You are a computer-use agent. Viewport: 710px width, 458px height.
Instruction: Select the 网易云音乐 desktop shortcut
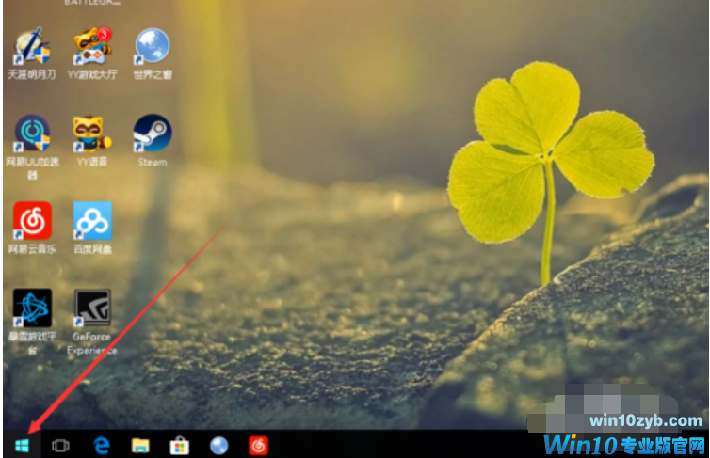32,222
